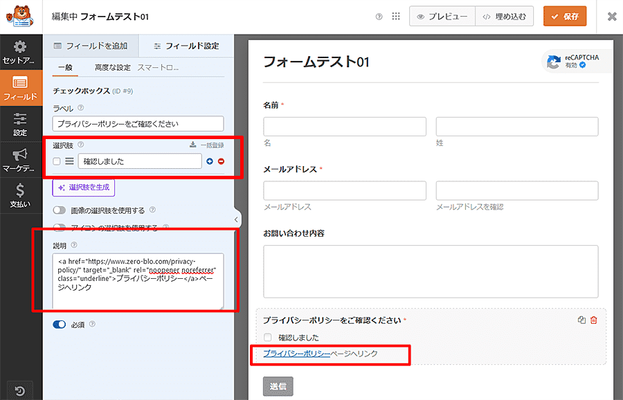Image resolution: width=623 pixels, height=400 pixels.
Task: Grab the drag handle of 確認しました choice
Action: pyautogui.click(x=69, y=161)
